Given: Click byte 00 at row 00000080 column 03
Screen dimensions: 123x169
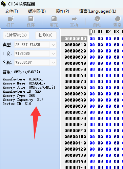Looking at the screenshot, I should pyautogui.click(x=117, y=88).
